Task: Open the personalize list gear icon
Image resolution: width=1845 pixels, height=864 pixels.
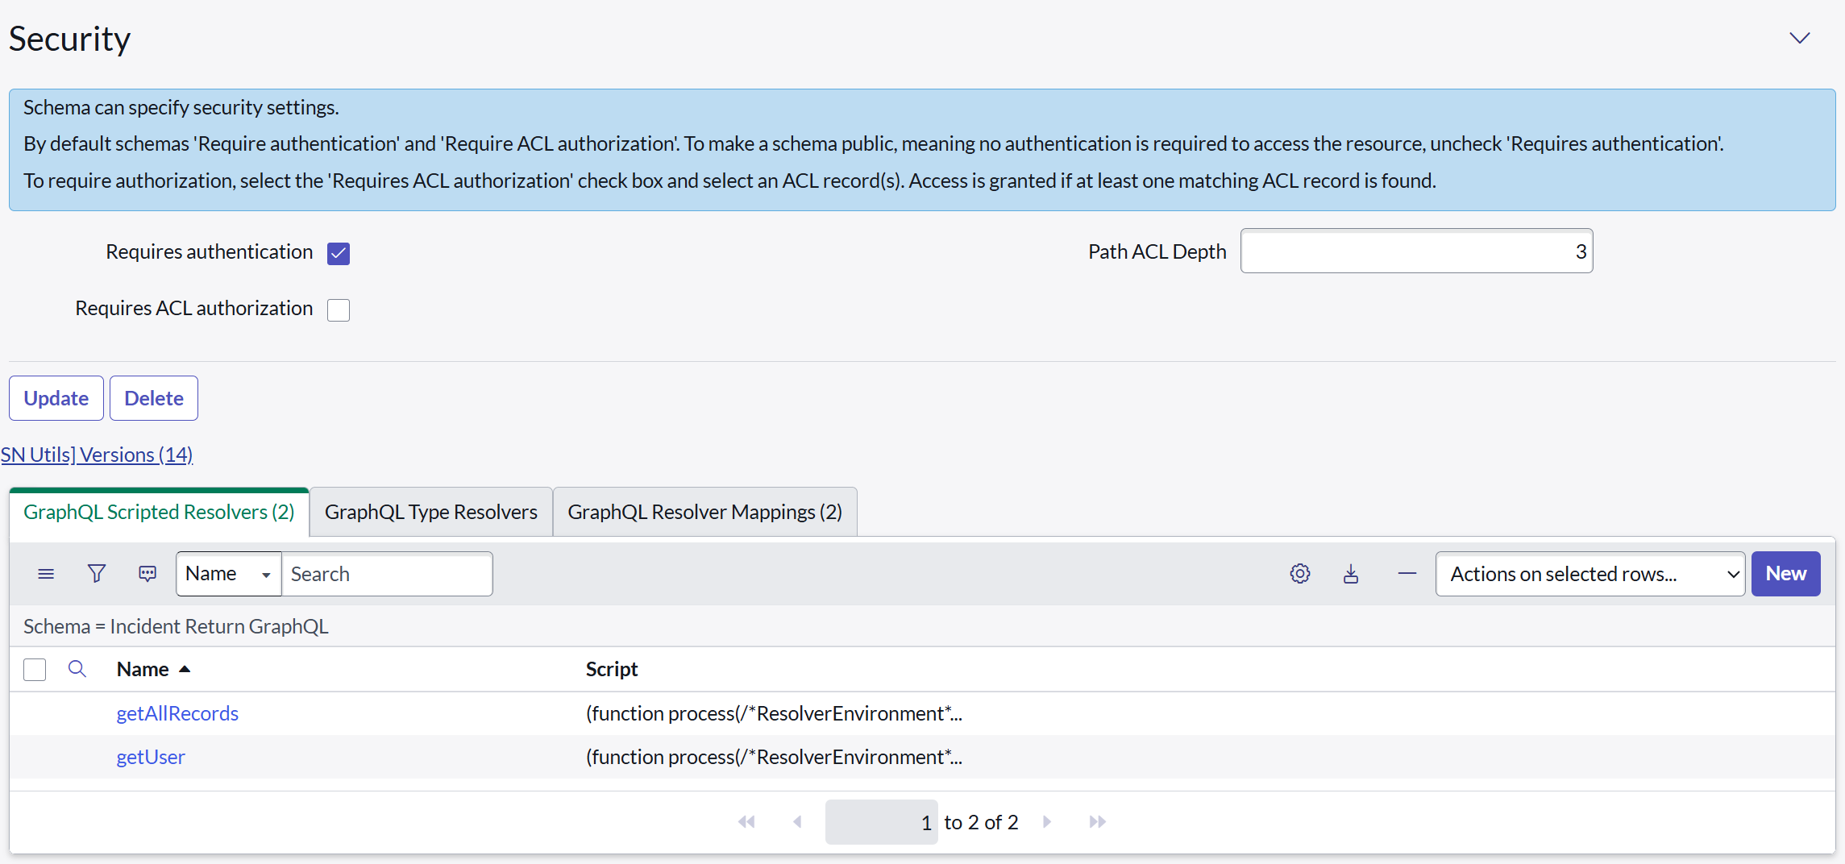Action: 1299,574
